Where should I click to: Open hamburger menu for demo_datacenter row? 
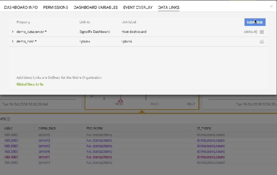[x=261, y=32]
